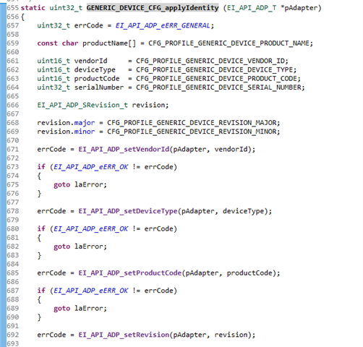Click goto laError on line 675
Screen dimensions: 363x347
[x=80, y=185]
